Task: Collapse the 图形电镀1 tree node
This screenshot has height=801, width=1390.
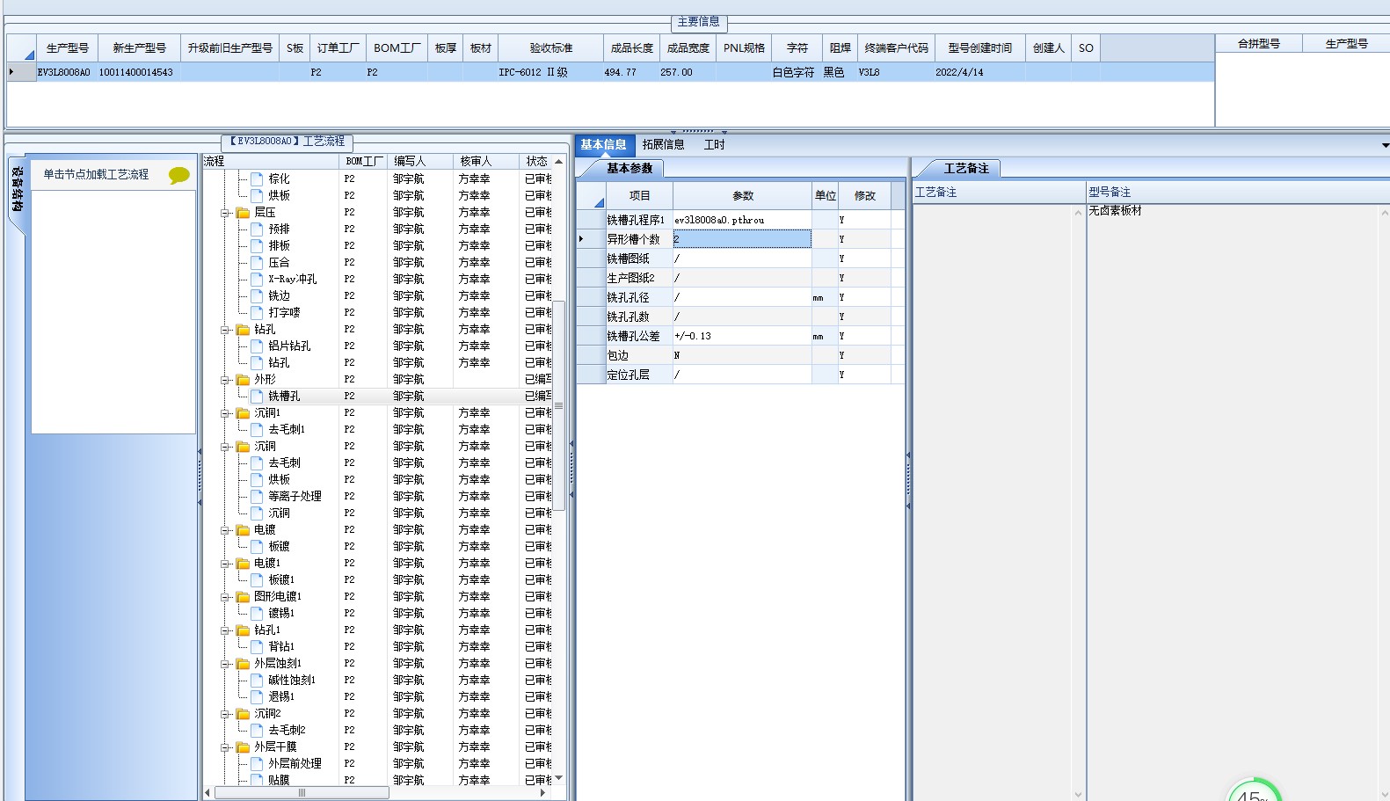Action: 226,597
